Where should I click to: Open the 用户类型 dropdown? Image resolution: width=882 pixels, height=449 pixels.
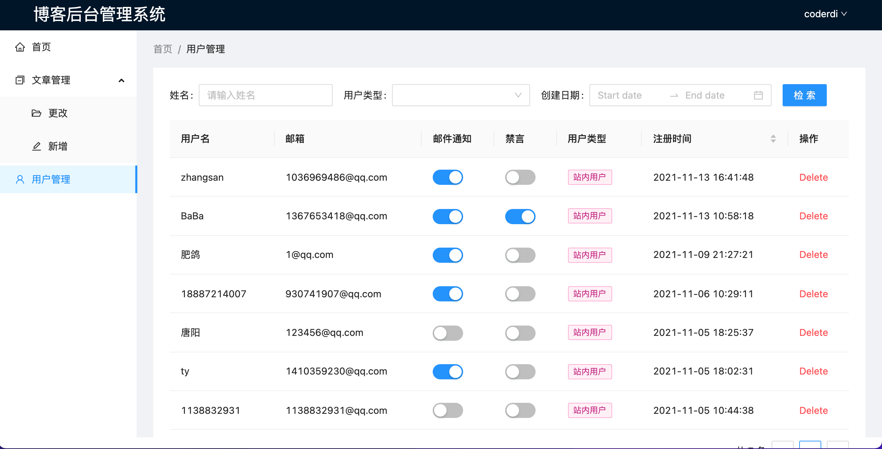[460, 95]
